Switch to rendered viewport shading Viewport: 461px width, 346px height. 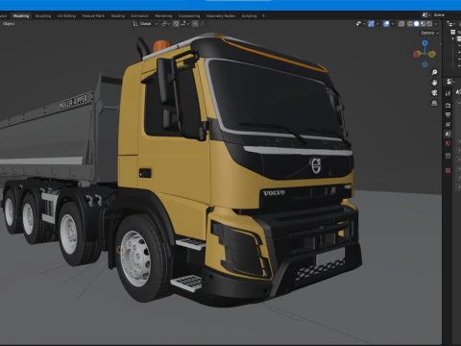(429, 24)
